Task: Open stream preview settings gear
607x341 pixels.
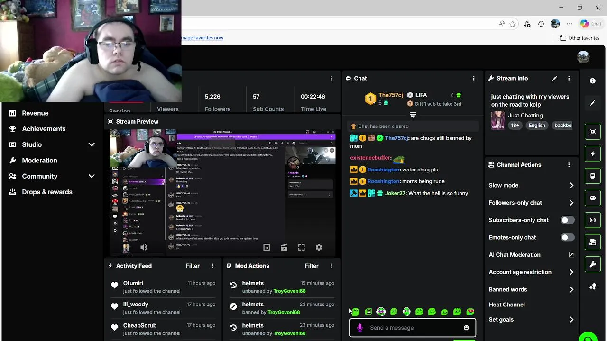Action: pos(319,247)
